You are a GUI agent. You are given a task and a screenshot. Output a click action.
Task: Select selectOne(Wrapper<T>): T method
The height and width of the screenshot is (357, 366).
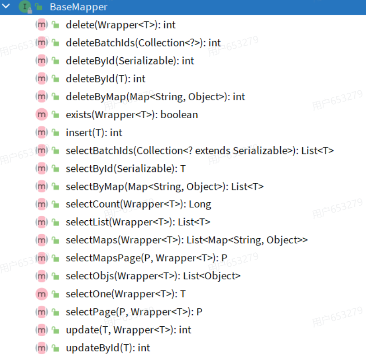126,294
